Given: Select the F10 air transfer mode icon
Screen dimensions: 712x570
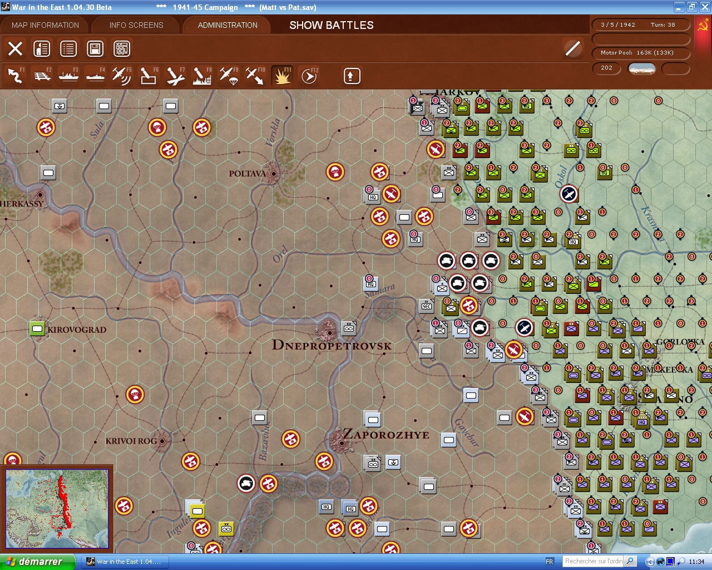Looking at the screenshot, I should [x=255, y=76].
